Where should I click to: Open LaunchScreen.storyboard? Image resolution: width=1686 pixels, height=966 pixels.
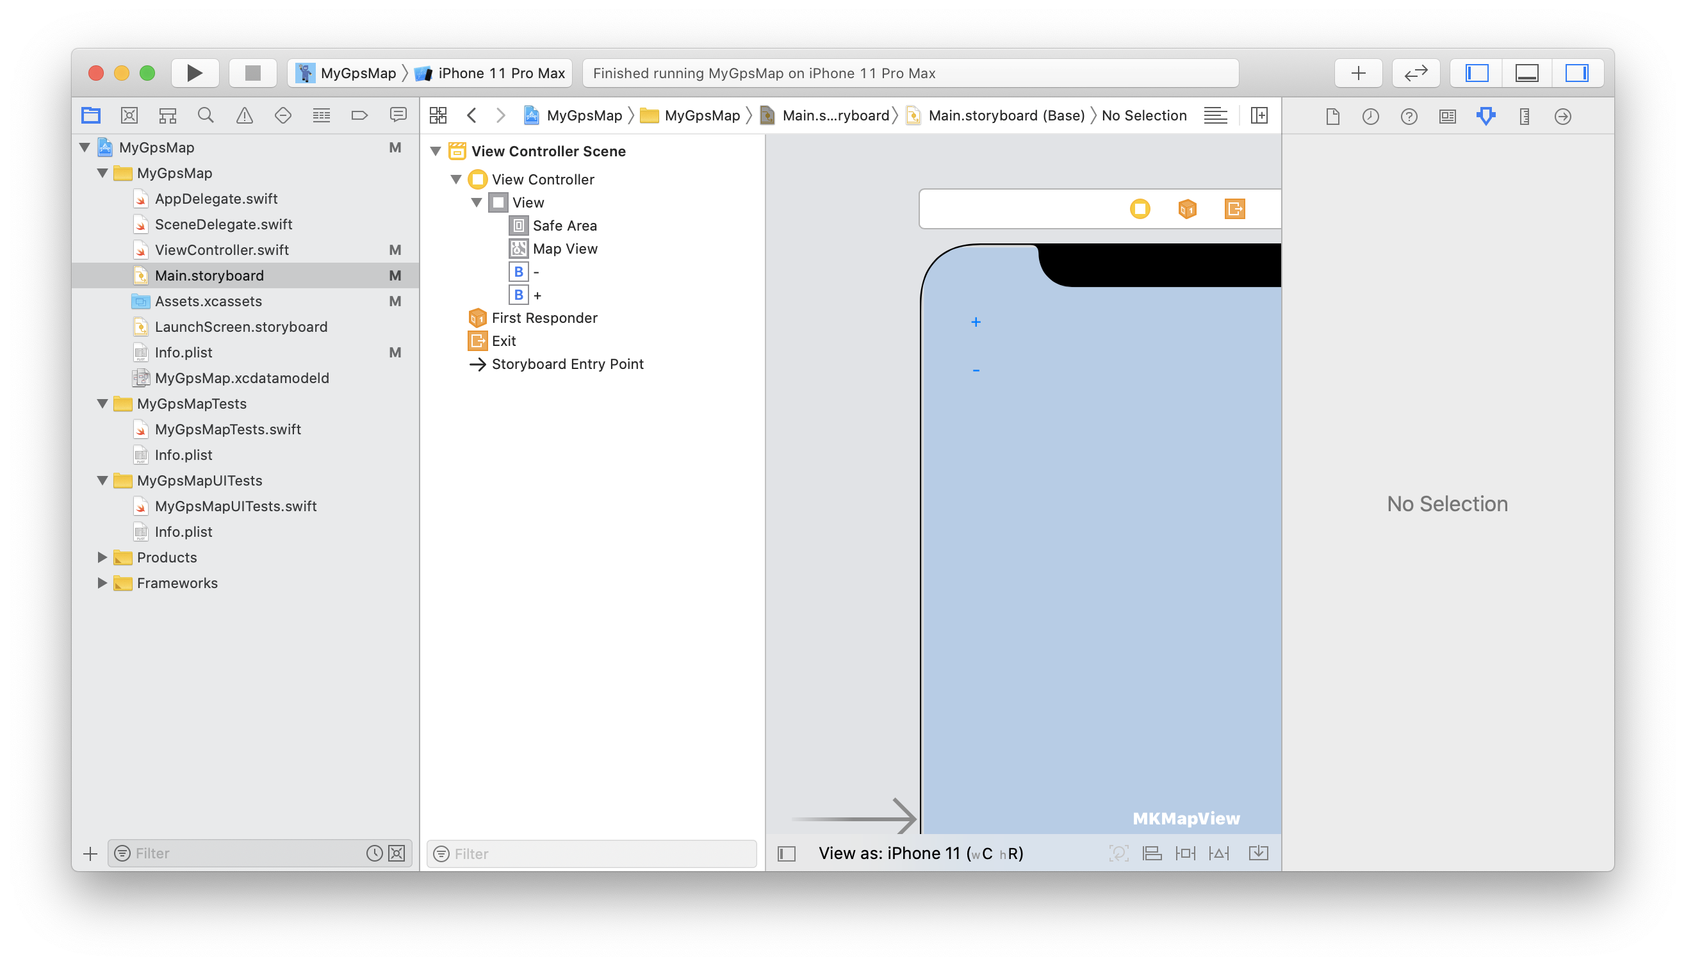[x=241, y=327]
